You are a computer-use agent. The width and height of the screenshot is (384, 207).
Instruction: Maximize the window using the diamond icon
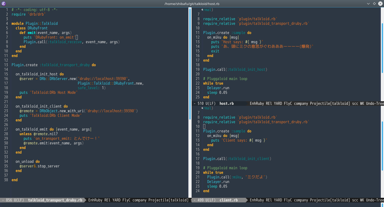click(374, 4)
